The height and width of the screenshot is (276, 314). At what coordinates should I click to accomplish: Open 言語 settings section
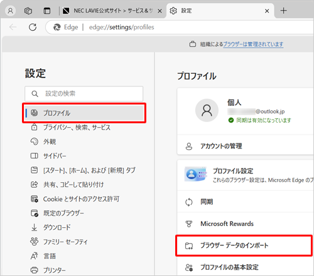point(50,256)
